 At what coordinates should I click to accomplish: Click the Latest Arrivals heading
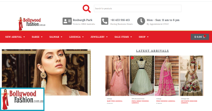153,51
